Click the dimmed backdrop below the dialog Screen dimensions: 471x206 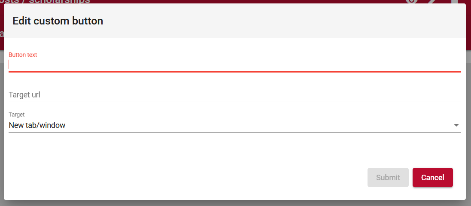[235, 203]
